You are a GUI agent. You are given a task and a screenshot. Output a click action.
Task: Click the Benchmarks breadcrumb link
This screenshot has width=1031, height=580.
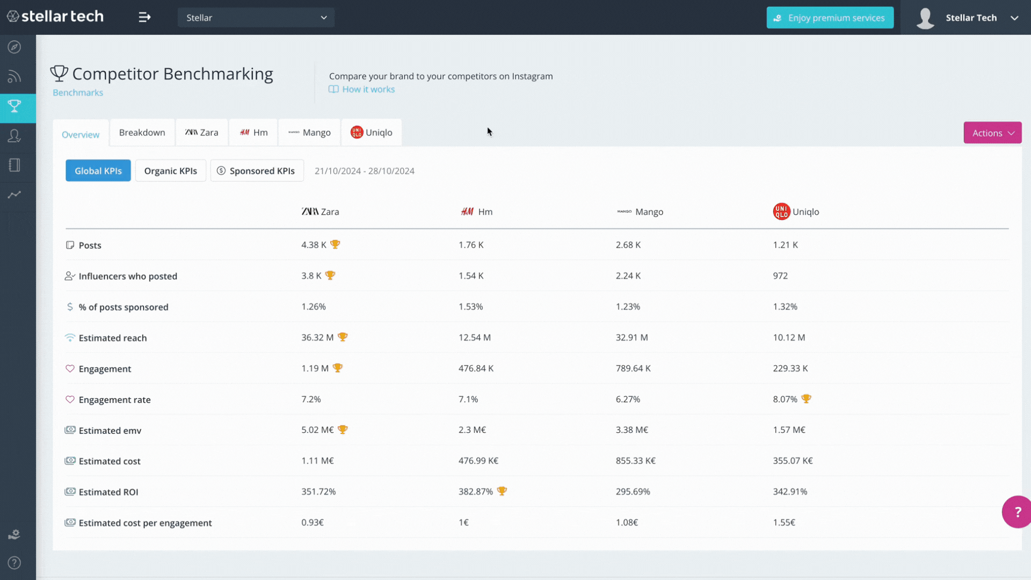click(x=78, y=92)
